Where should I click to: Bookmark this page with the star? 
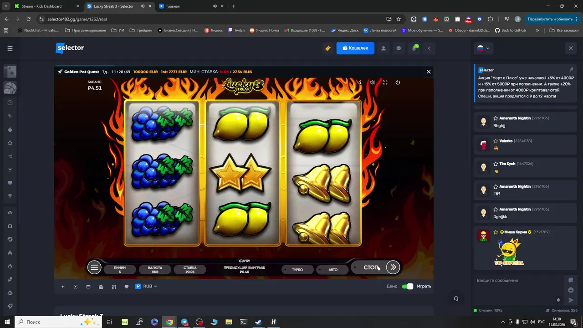click(399, 19)
